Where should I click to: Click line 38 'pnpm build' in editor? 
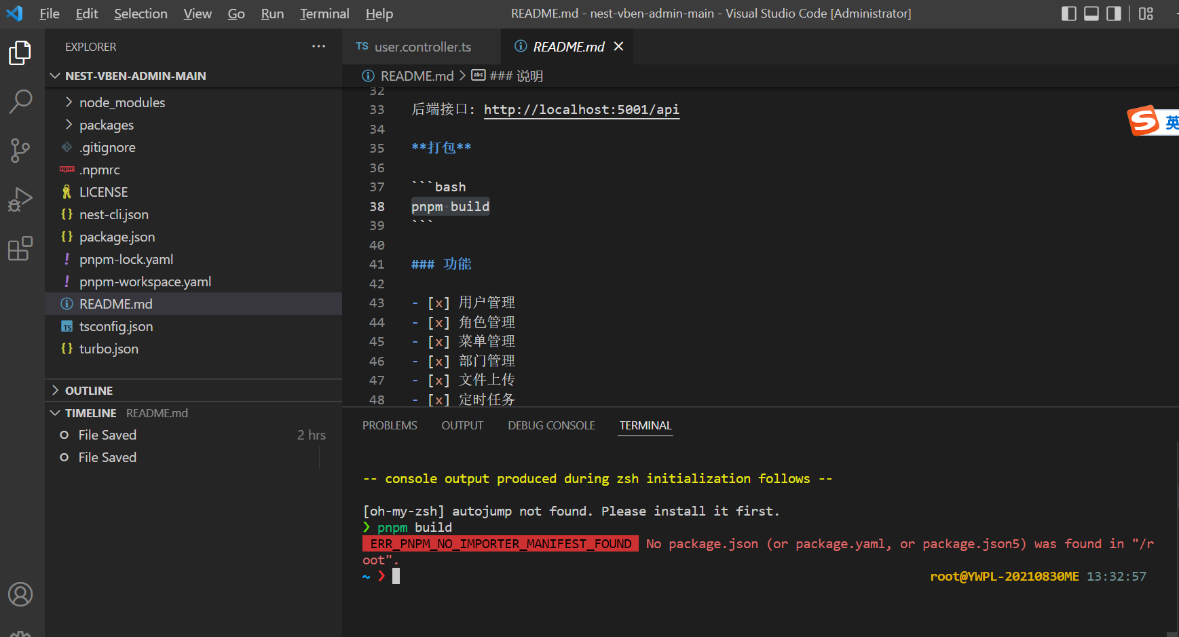450,206
